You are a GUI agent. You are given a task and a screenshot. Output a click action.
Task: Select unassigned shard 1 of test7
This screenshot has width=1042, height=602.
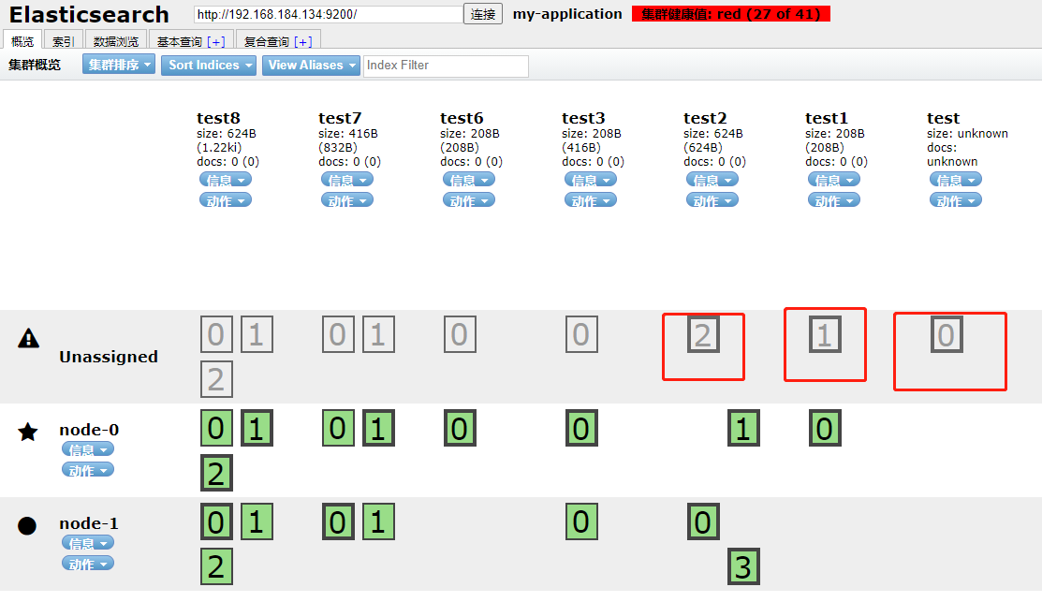coord(379,334)
